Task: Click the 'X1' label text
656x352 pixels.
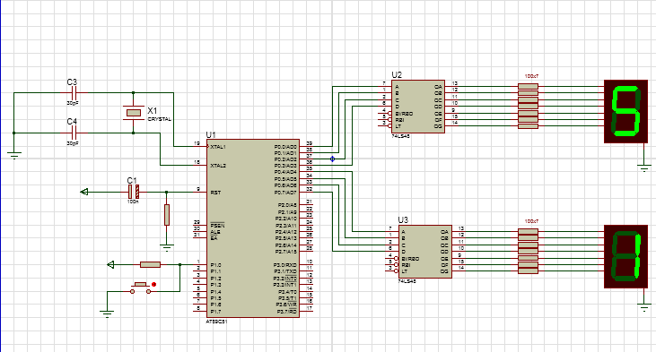Action: click(153, 111)
